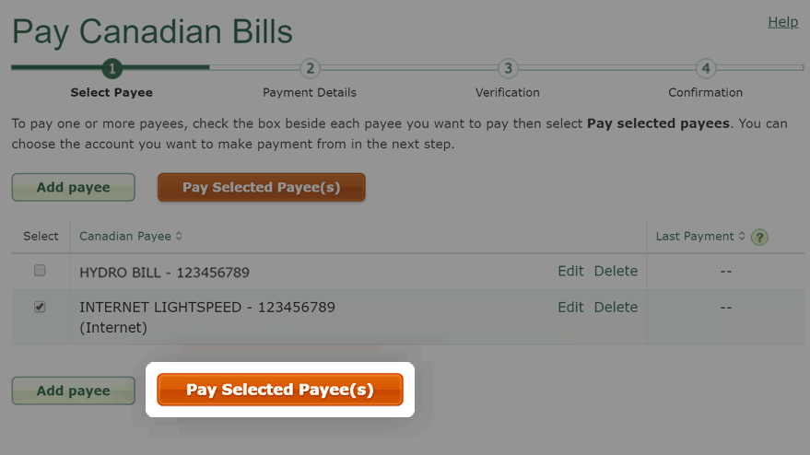
Task: Click step 3 Verification circle
Action: click(x=508, y=68)
